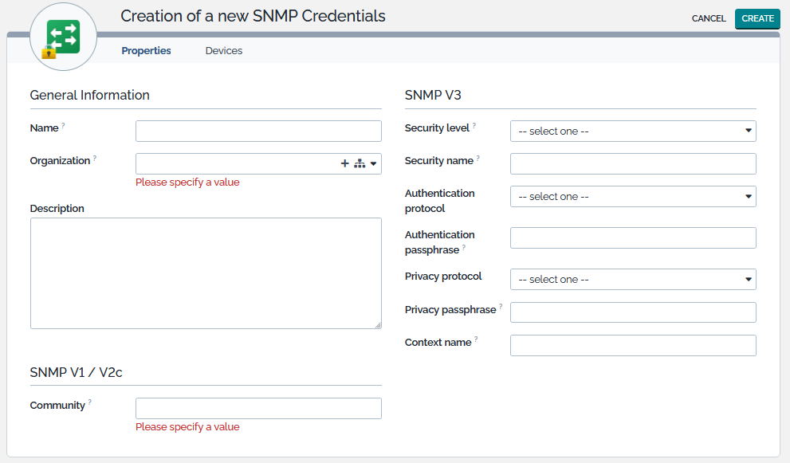Viewport: 790px width, 463px height.
Task: Click help icon beside Context name
Action: 476,339
